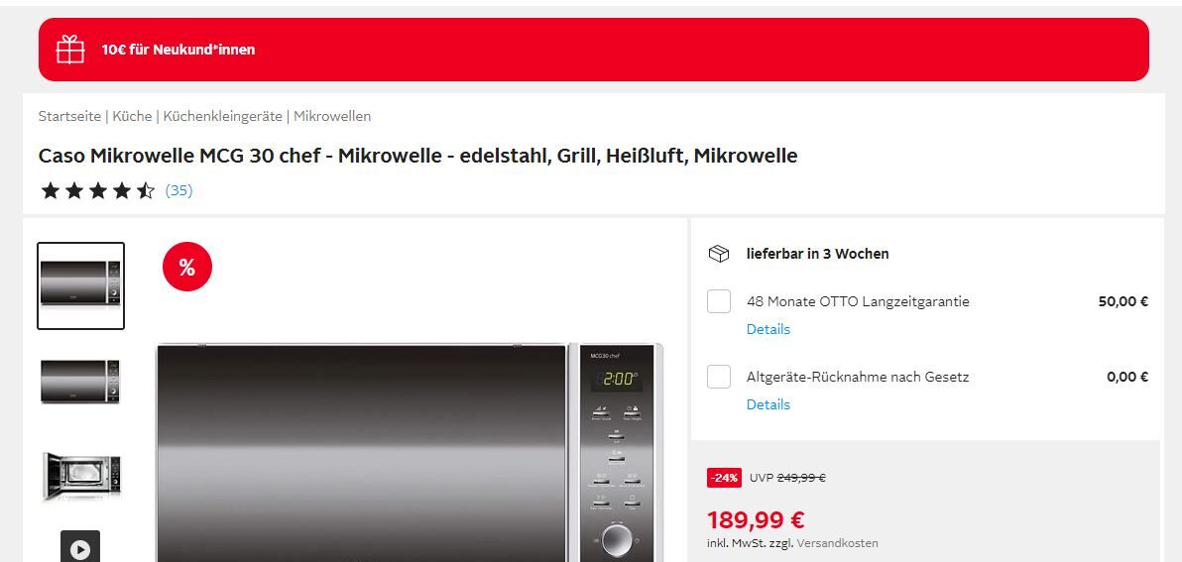Open Versandkosten shipping costs link

pyautogui.click(x=838, y=543)
